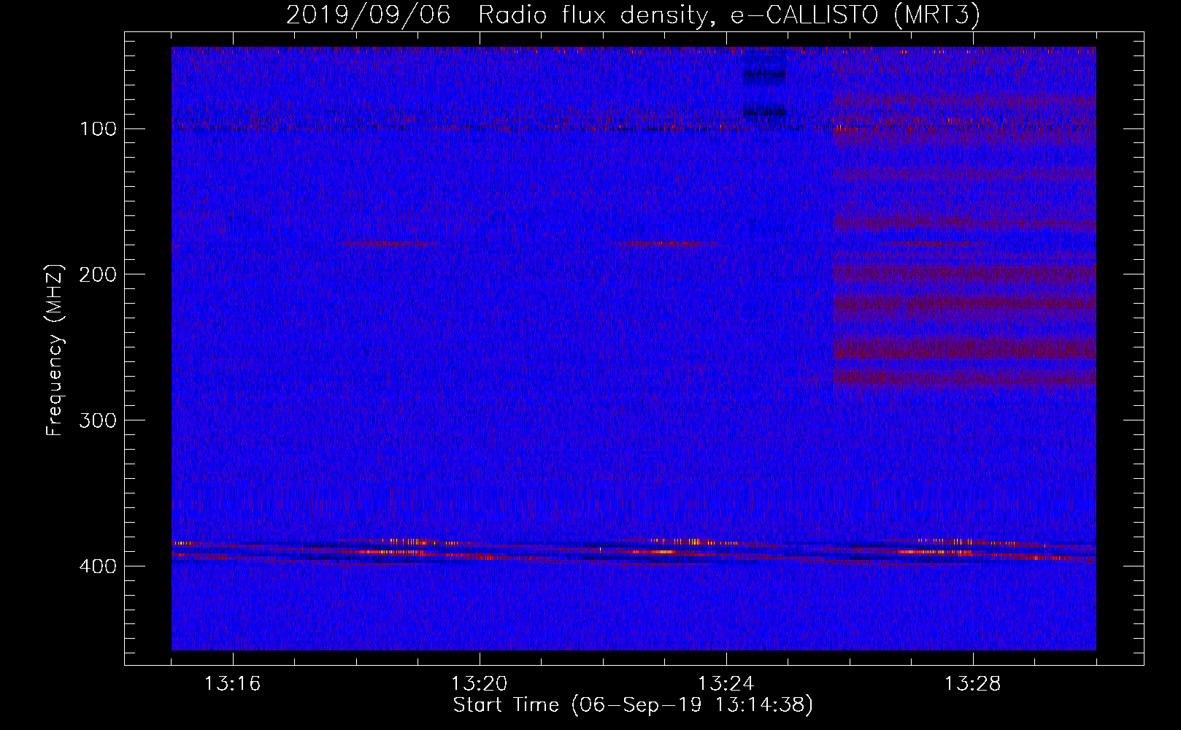The height and width of the screenshot is (730, 1181).
Task: Click the 300 frequency tick label
Action: tap(96, 421)
